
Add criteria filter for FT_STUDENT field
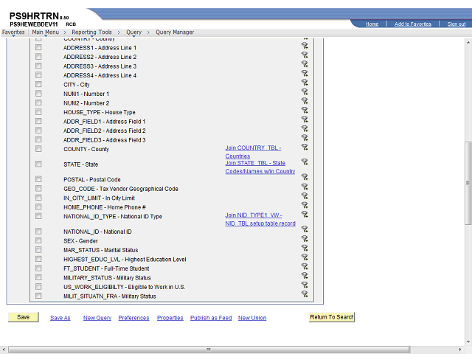click(x=305, y=266)
